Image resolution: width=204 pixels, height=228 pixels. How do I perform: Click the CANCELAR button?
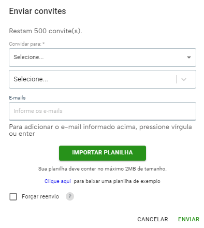tap(153, 219)
